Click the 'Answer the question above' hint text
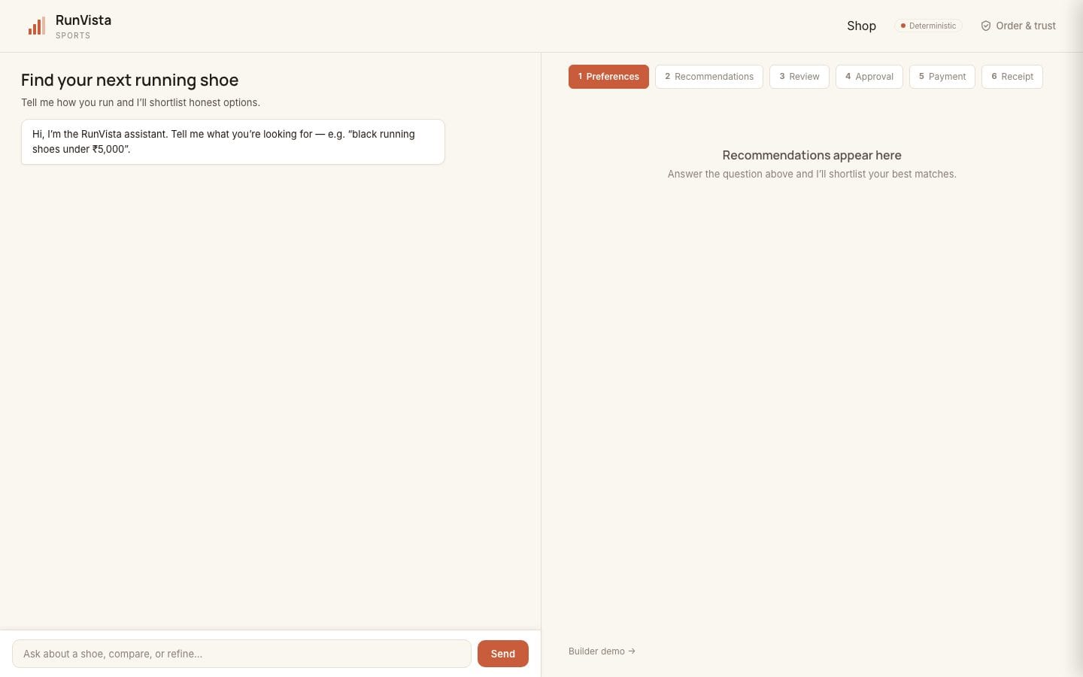Viewport: 1083px width, 677px height. point(812,174)
